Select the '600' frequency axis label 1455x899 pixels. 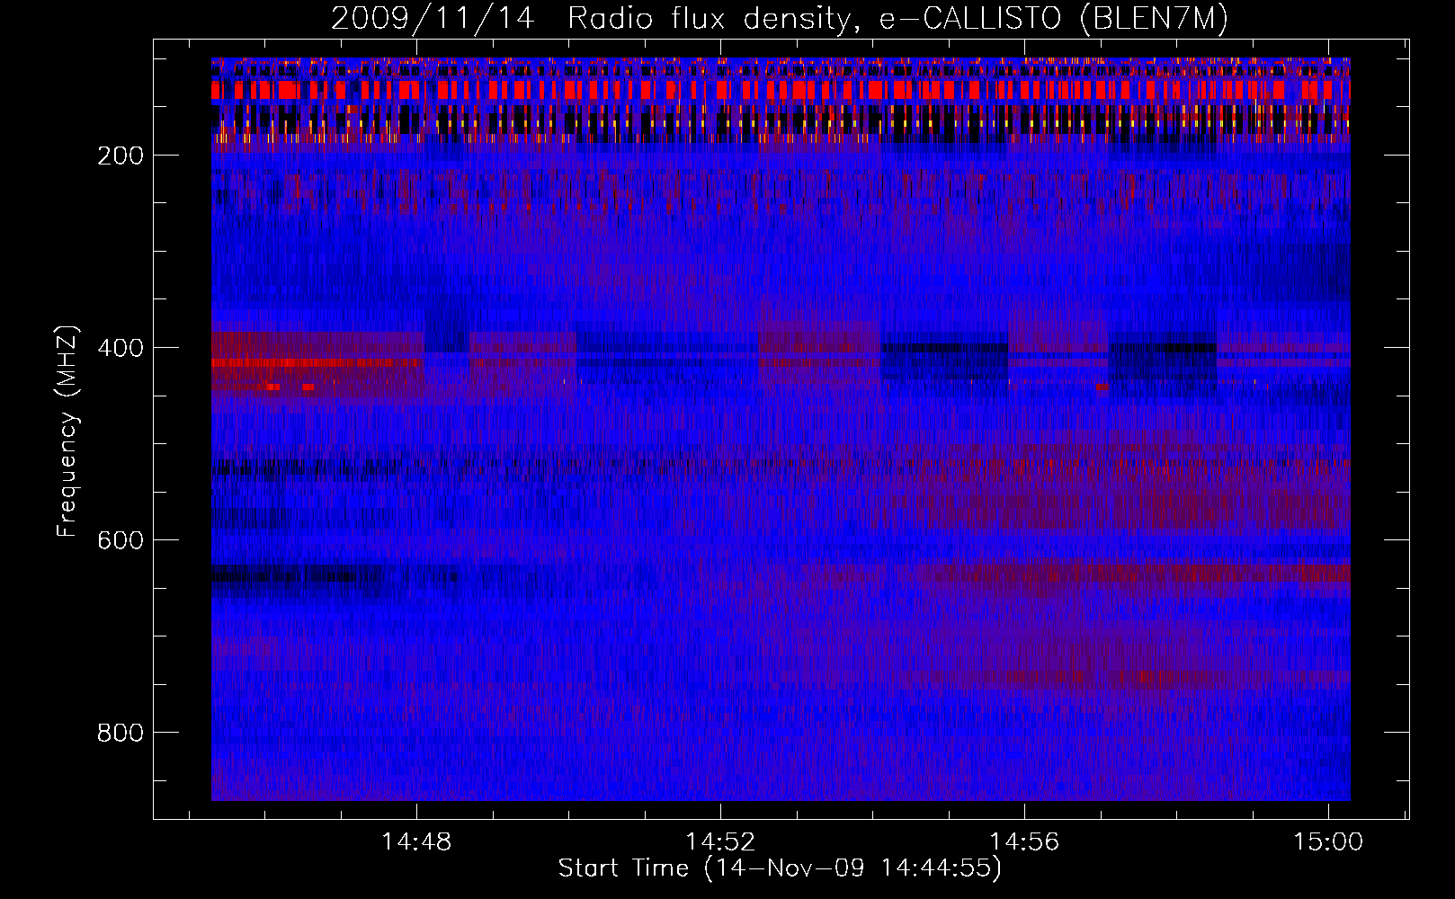point(121,540)
